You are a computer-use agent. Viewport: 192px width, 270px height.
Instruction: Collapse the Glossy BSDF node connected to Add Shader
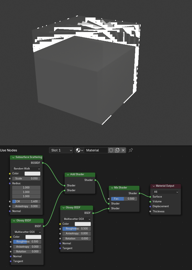click(x=14, y=221)
